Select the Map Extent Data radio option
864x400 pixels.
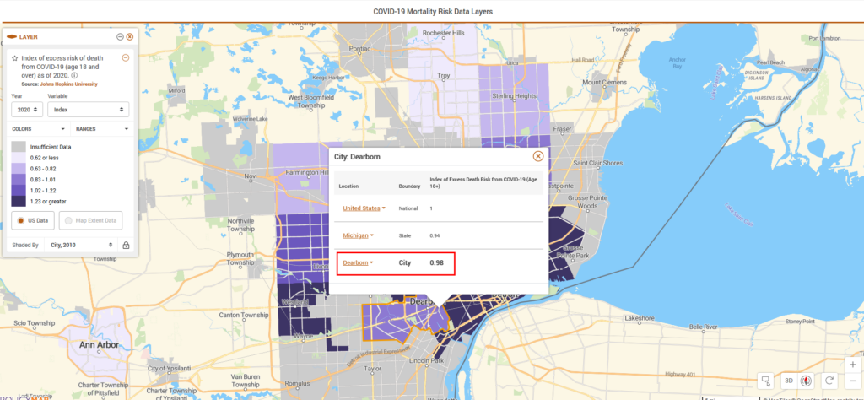coord(90,220)
